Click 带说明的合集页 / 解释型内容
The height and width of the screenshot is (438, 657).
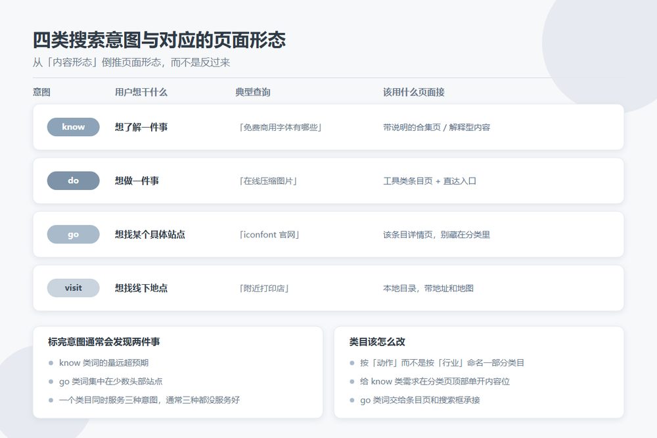[437, 128]
